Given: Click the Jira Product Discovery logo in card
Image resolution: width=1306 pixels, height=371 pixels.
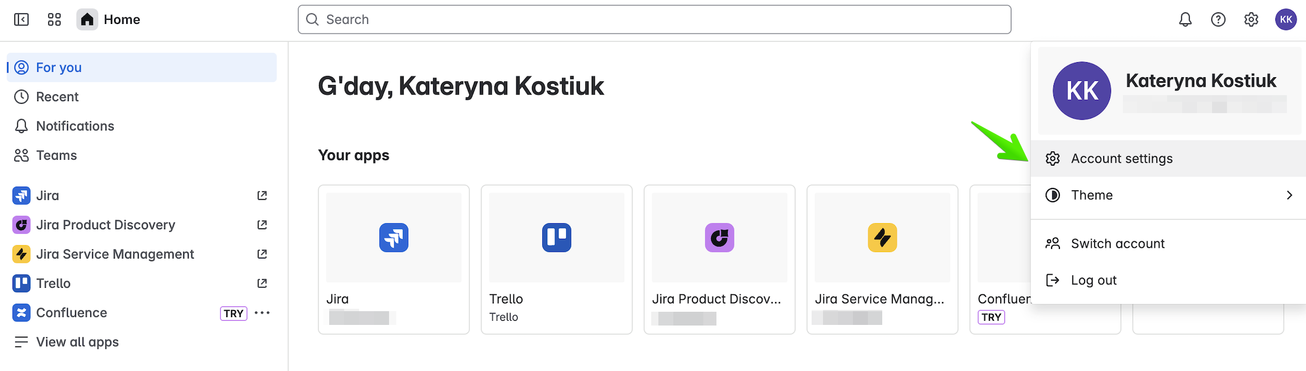Looking at the screenshot, I should pyautogui.click(x=719, y=238).
